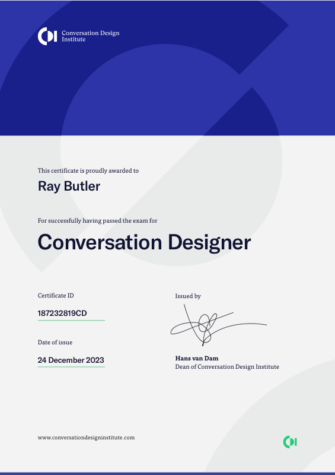335x475 pixels.
Task: Select certificate number '187232819CD'
Action: click(x=62, y=313)
